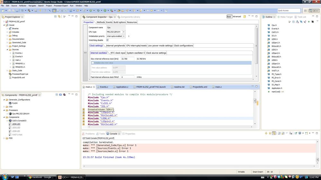Click the main.c editor vertical scrollbar
This screenshot has height=180, width=321.
click(x=255, y=108)
